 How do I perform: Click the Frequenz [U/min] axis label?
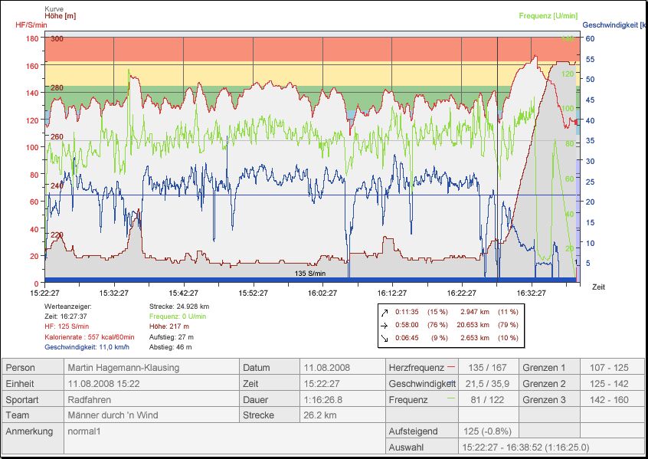click(547, 15)
